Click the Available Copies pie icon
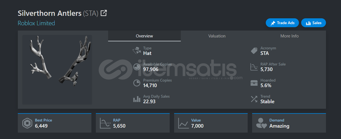341x139 pixels. (137, 67)
